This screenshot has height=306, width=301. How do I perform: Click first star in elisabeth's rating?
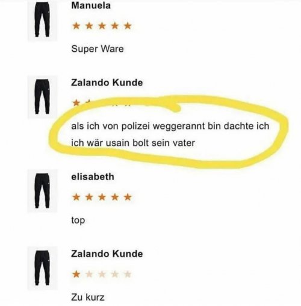(x=76, y=197)
